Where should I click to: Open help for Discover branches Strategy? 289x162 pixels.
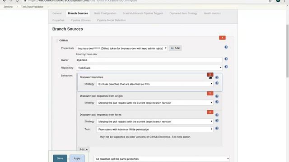[217, 83]
